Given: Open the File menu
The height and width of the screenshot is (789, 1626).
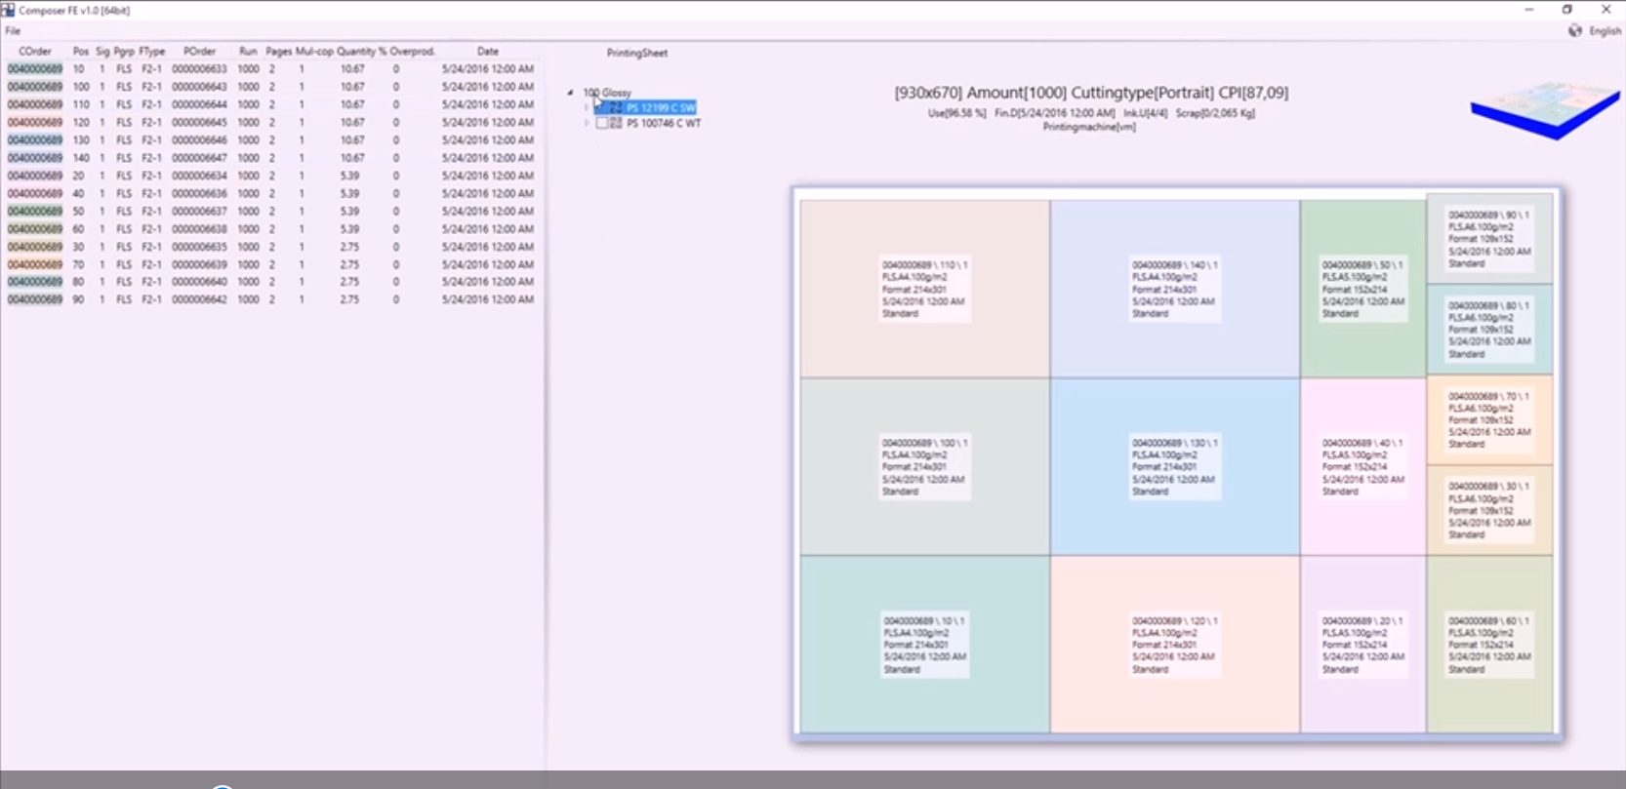Looking at the screenshot, I should click(13, 31).
